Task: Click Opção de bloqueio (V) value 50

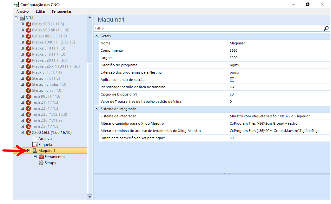Action: point(232,94)
